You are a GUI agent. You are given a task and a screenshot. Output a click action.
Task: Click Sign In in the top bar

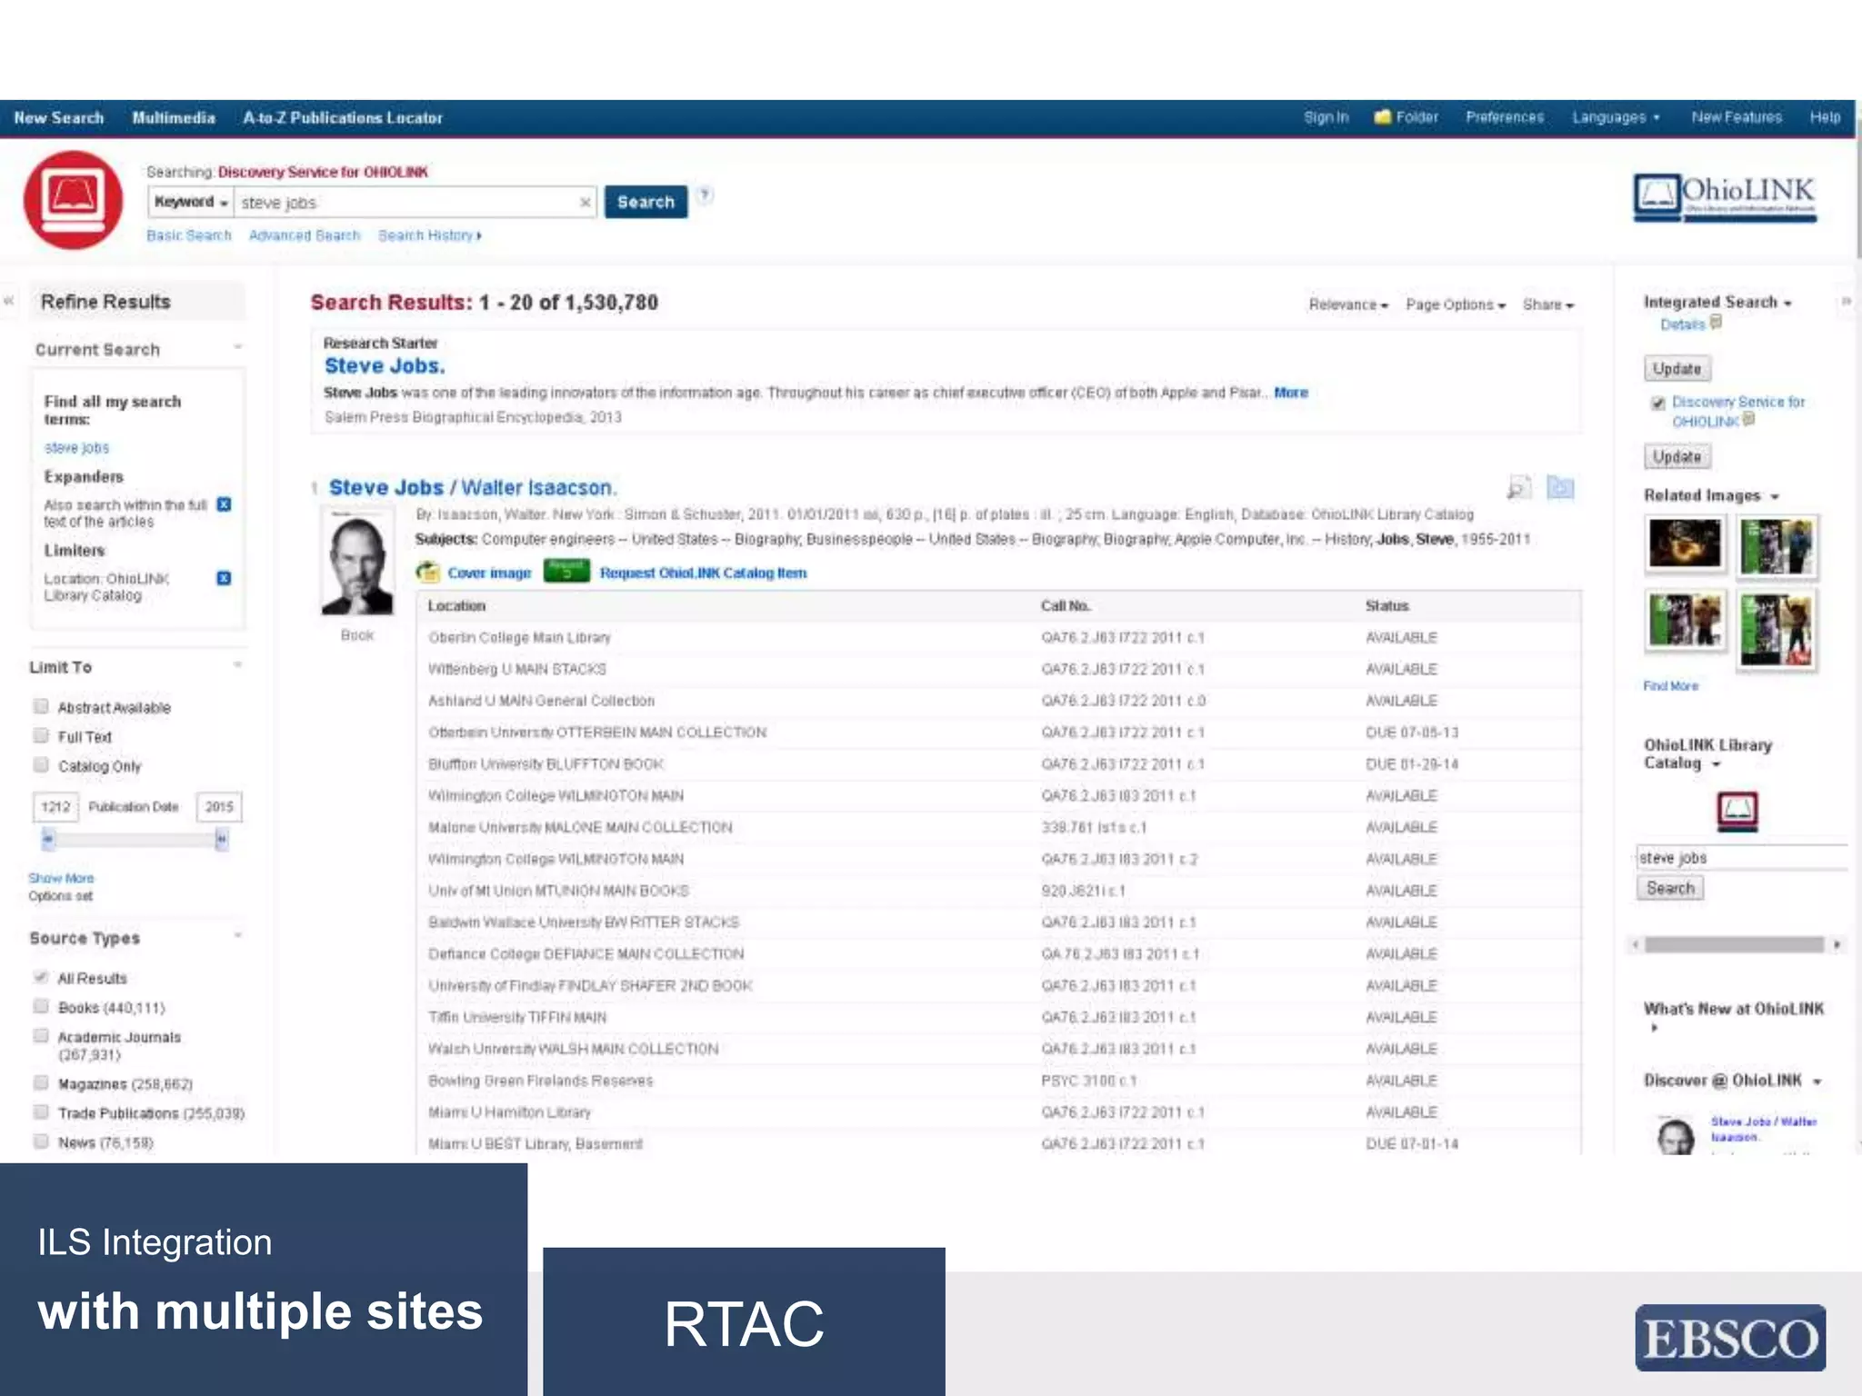(x=1326, y=117)
